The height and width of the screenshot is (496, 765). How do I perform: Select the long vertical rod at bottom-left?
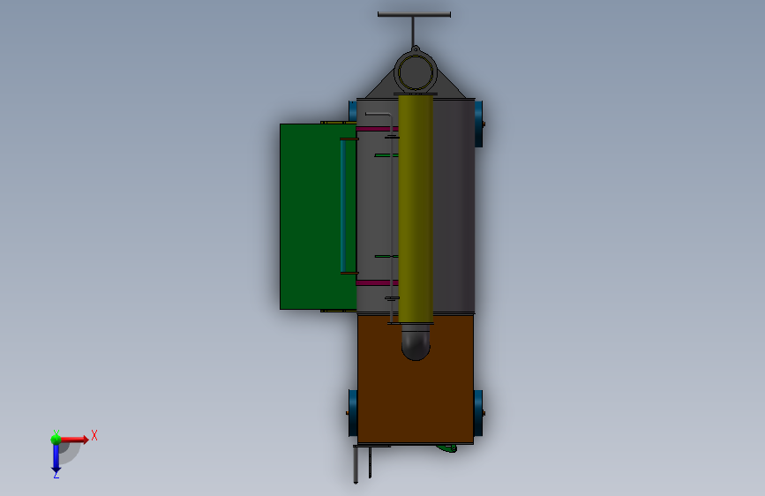tap(356, 465)
